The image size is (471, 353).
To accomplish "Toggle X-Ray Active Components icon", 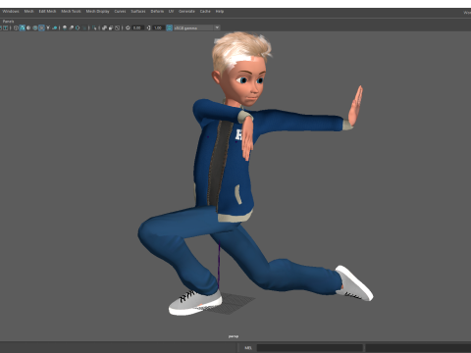I will [x=111, y=27].
